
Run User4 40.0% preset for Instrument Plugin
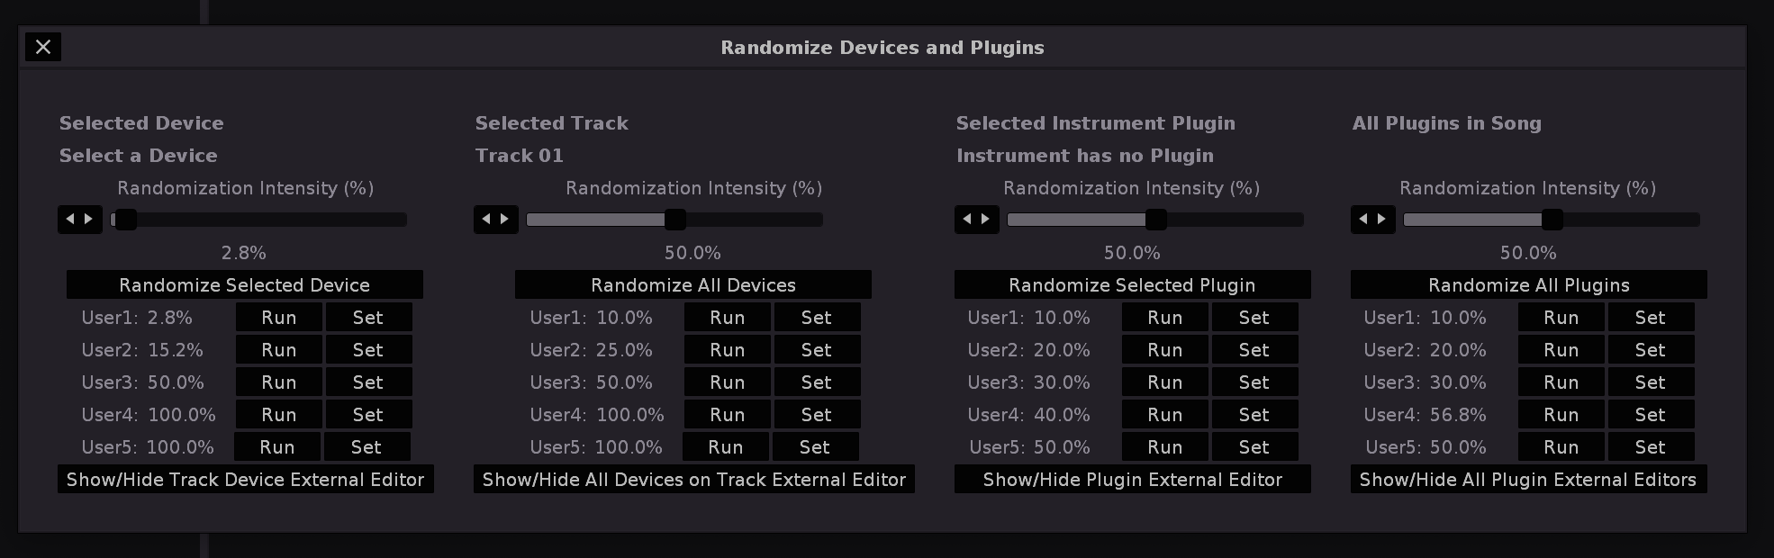1164,415
